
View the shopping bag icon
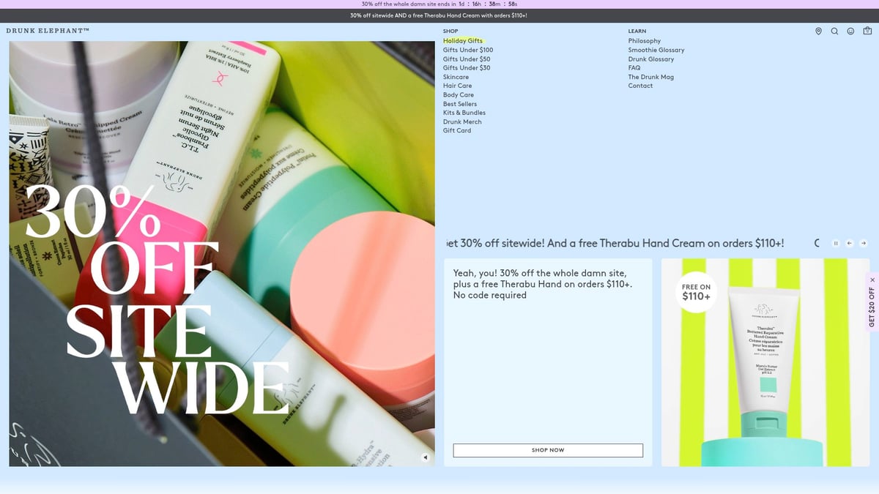[867, 31]
